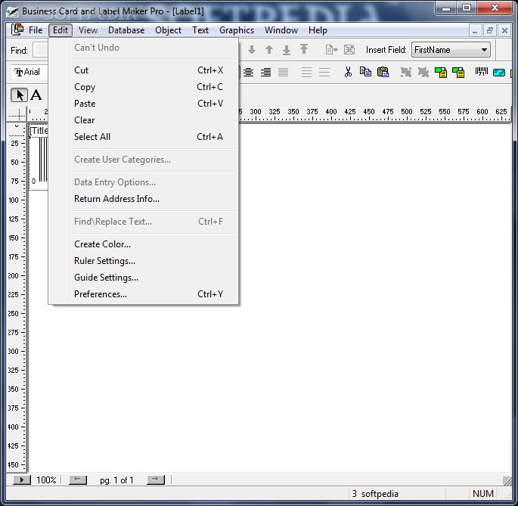Click the center-align text icon
The image size is (518, 506).
249,72
